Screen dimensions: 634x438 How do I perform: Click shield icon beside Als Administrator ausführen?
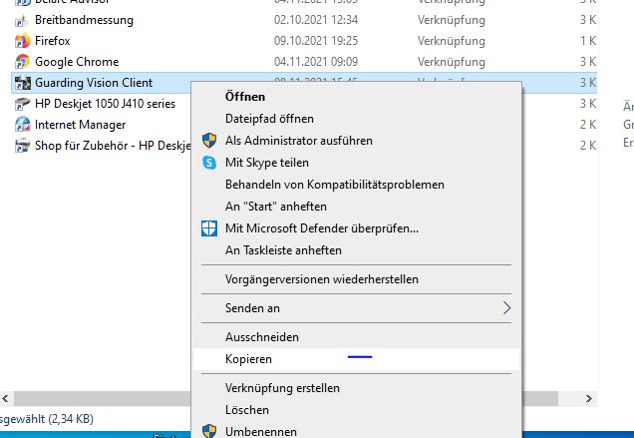(209, 141)
